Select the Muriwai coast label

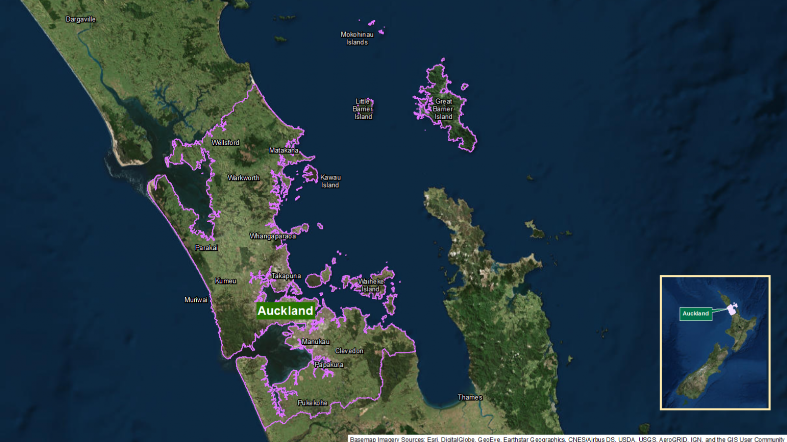pyautogui.click(x=196, y=300)
